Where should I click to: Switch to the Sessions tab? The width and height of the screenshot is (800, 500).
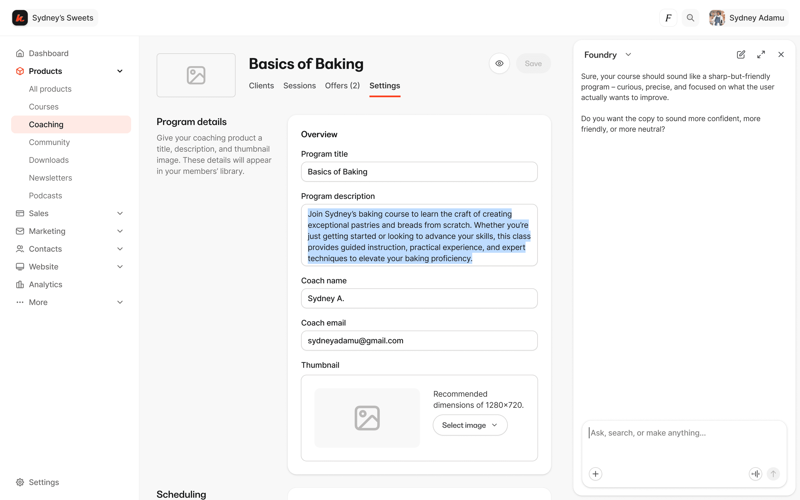pyautogui.click(x=299, y=86)
